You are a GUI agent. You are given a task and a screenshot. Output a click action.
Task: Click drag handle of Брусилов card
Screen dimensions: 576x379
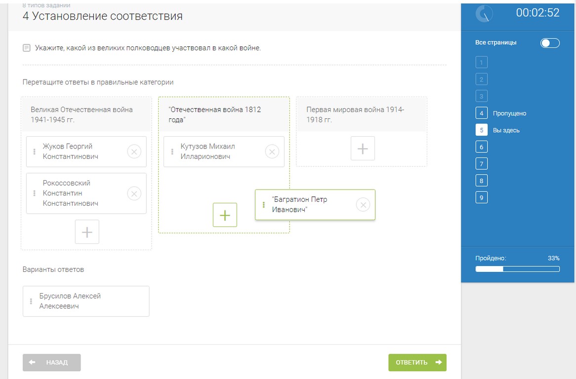(31, 301)
